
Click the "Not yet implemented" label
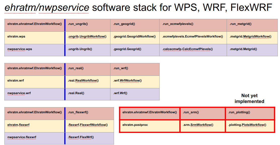(249, 98)
